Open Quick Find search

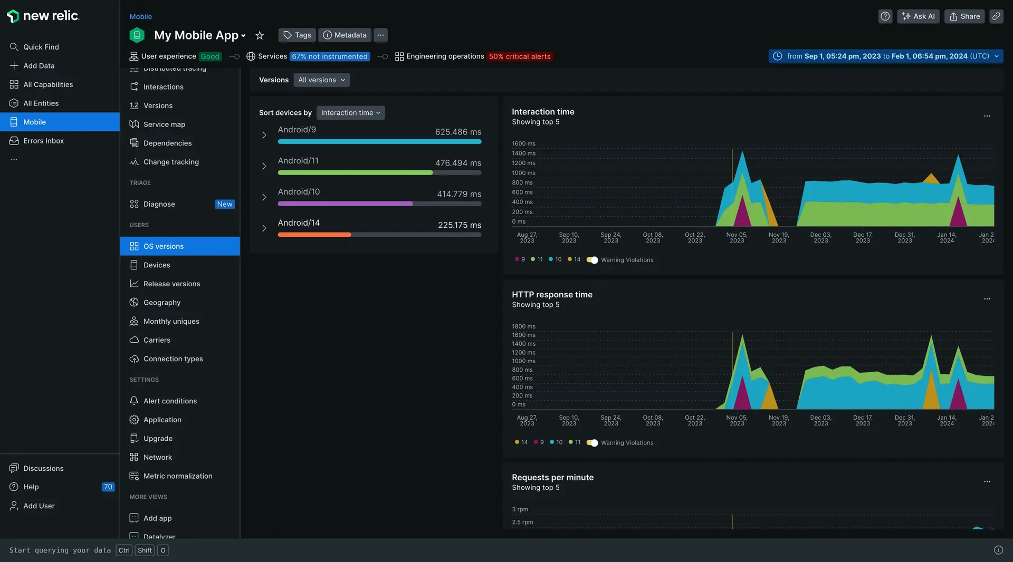[x=41, y=47]
